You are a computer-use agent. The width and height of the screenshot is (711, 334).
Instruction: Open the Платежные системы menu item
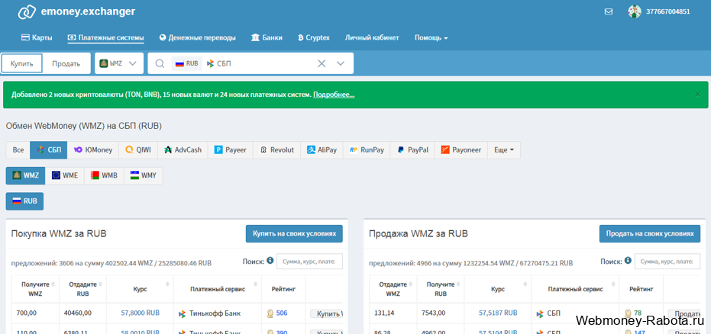[x=105, y=37]
